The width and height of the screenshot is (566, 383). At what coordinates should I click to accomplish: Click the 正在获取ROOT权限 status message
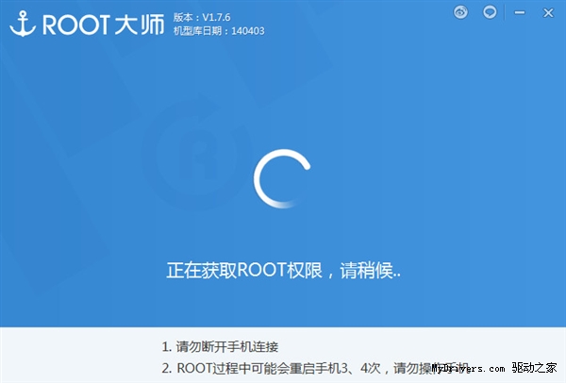click(x=283, y=270)
